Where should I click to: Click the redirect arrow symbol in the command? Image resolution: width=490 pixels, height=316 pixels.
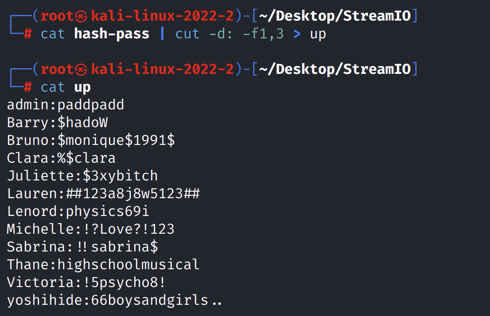pyautogui.click(x=296, y=34)
